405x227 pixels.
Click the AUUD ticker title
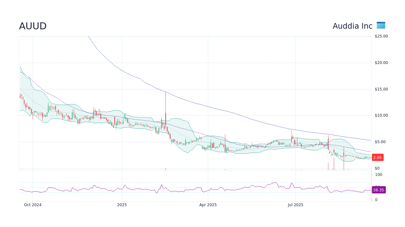click(33, 26)
